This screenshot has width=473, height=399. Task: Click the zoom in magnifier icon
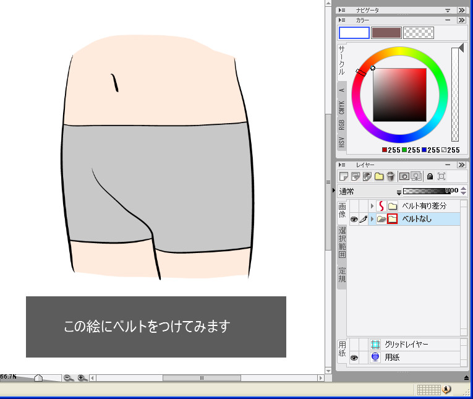(81, 378)
